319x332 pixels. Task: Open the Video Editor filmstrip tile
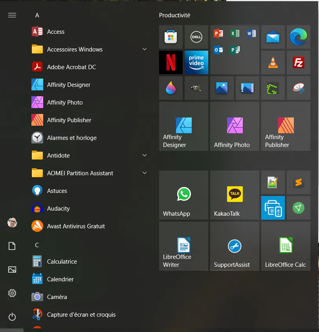click(x=247, y=88)
